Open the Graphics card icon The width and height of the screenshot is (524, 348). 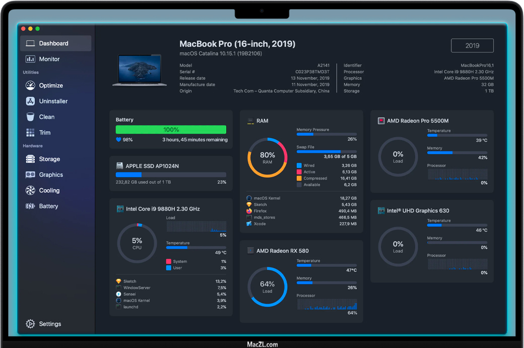click(30, 175)
